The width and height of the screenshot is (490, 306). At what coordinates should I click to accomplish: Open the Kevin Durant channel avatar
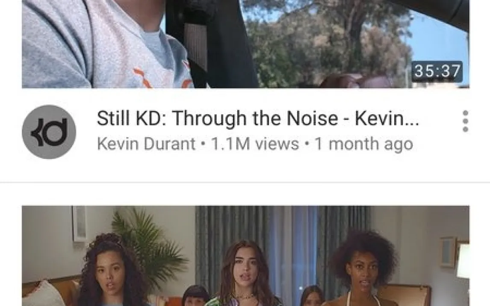coord(49,132)
